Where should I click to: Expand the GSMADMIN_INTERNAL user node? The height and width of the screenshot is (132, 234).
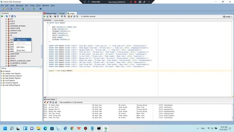[x=6, y=26]
